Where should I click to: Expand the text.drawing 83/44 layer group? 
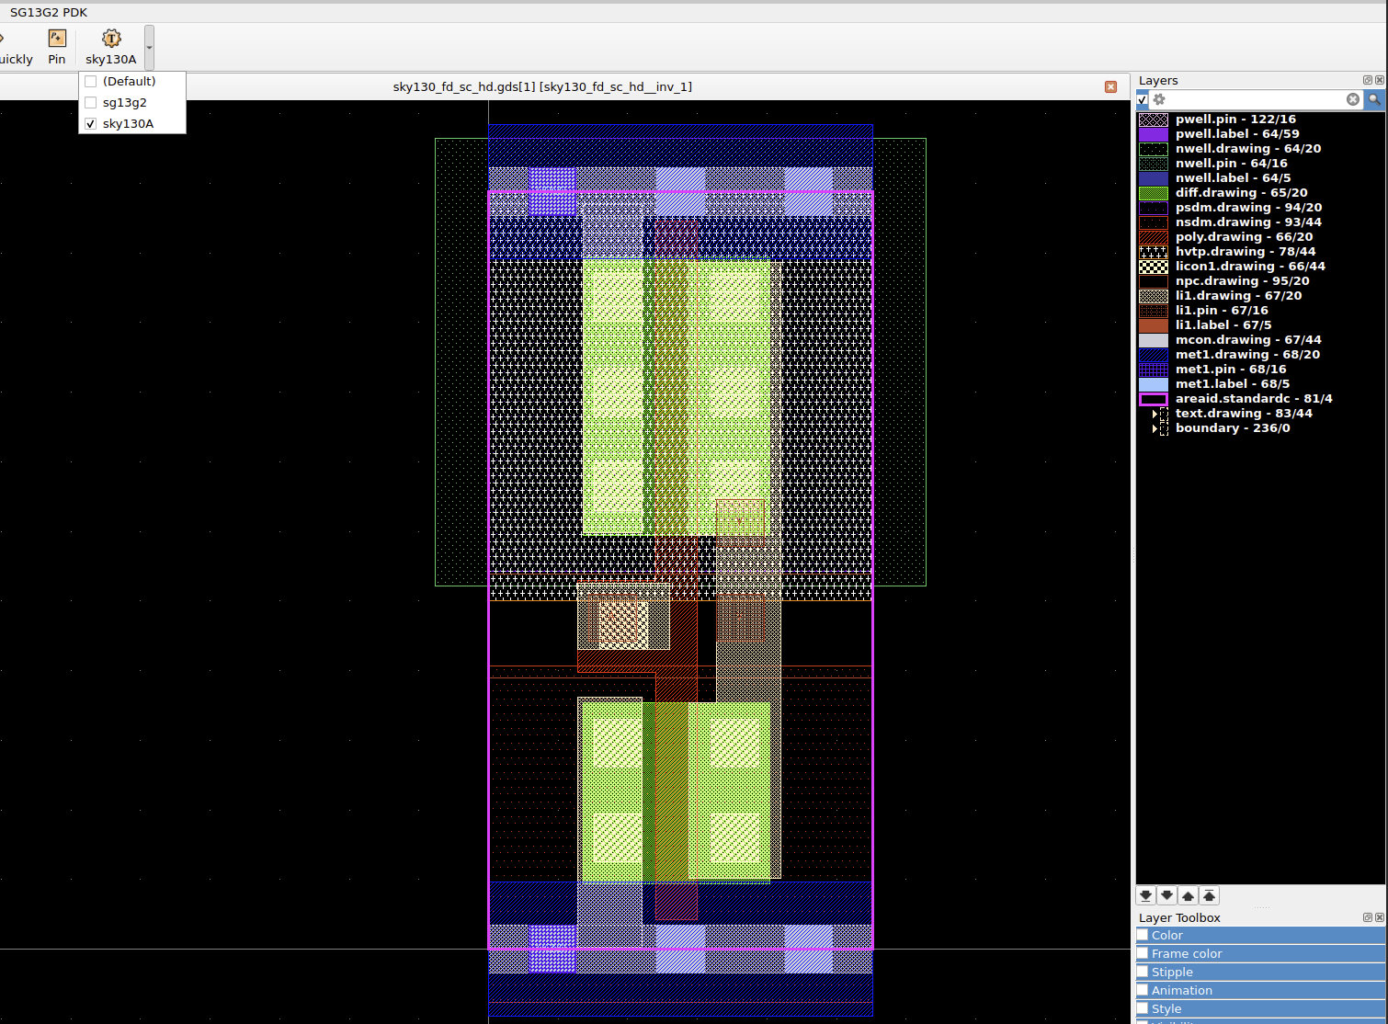(x=1155, y=414)
